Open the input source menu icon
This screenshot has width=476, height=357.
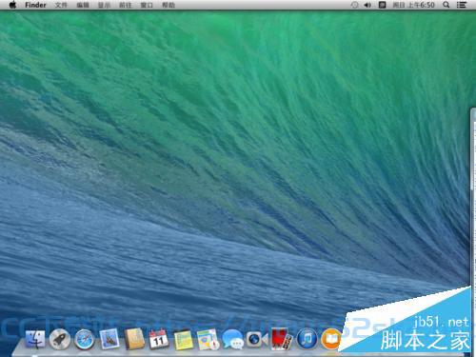(382, 5)
